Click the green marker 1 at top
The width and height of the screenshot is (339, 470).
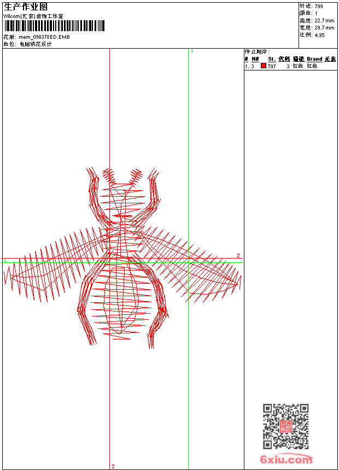(192, 51)
